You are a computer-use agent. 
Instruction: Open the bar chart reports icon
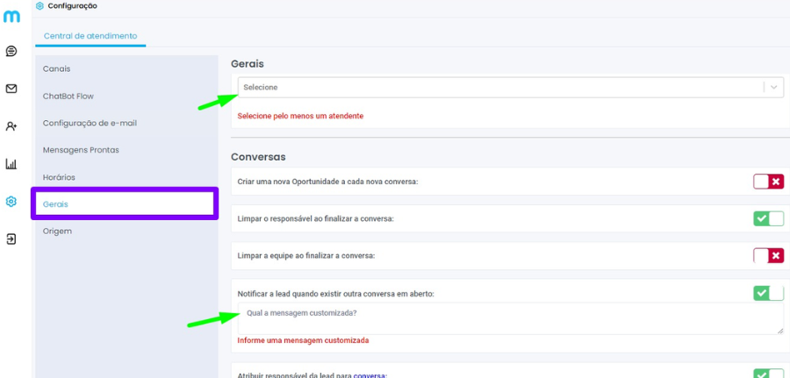(x=11, y=164)
